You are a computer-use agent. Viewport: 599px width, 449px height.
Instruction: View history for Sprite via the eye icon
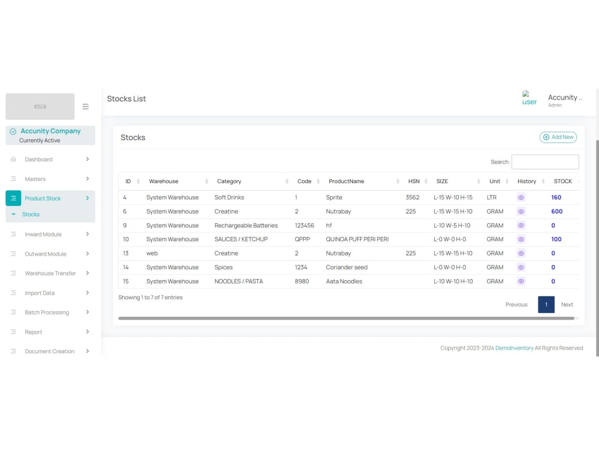click(x=521, y=197)
